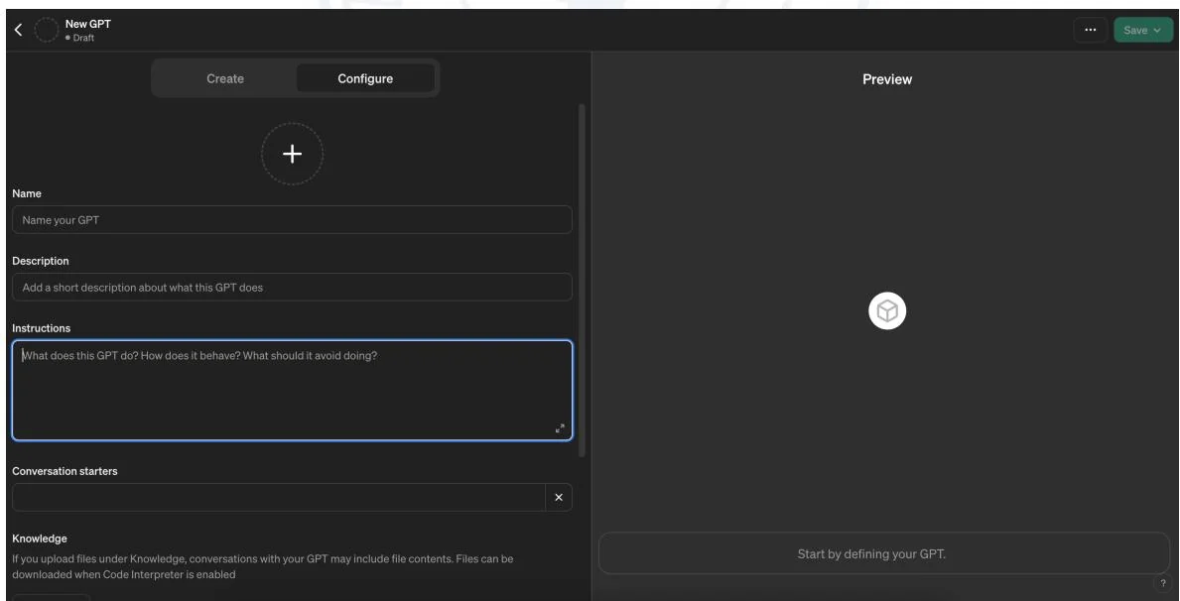The width and height of the screenshot is (1180, 601).
Task: Click the cube icon in the Preview pane
Action: (x=887, y=311)
